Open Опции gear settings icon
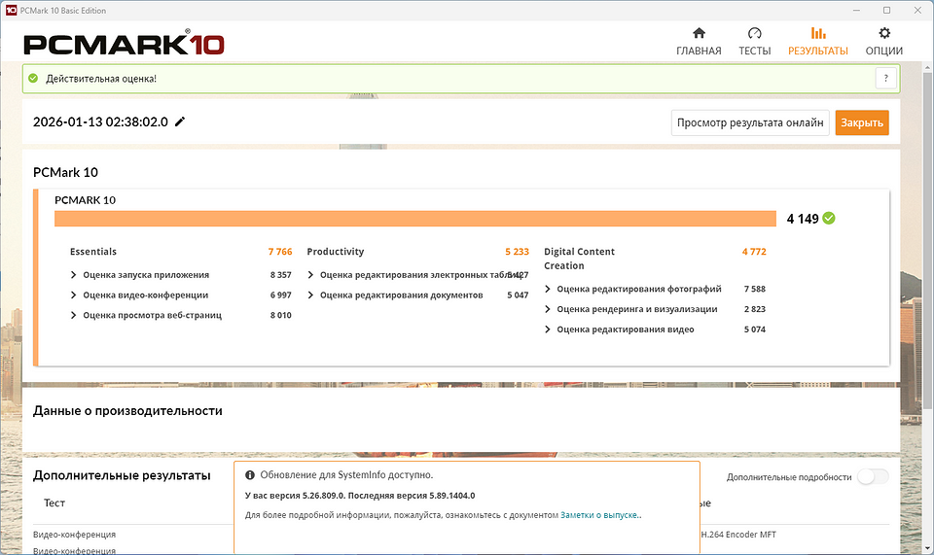This screenshot has height=555, width=934. click(883, 33)
